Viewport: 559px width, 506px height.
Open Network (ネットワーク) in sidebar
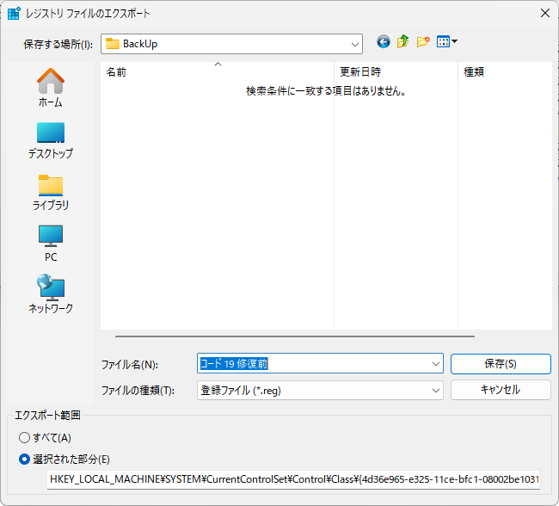pyautogui.click(x=51, y=294)
